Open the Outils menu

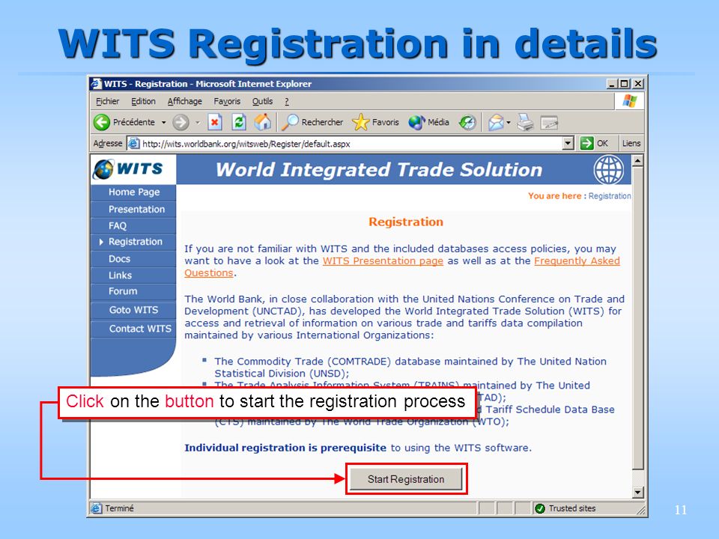(x=262, y=101)
